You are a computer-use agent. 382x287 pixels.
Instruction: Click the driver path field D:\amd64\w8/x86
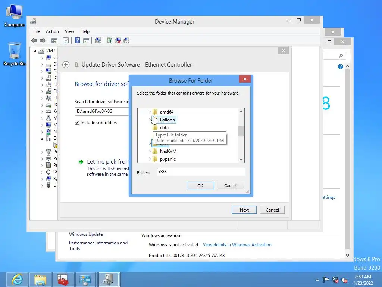[102, 111]
